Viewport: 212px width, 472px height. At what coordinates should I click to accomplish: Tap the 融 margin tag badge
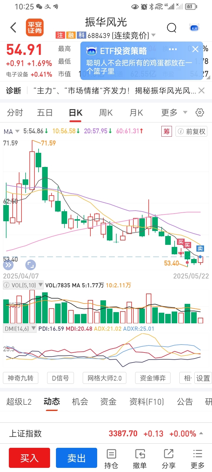click(x=71, y=35)
